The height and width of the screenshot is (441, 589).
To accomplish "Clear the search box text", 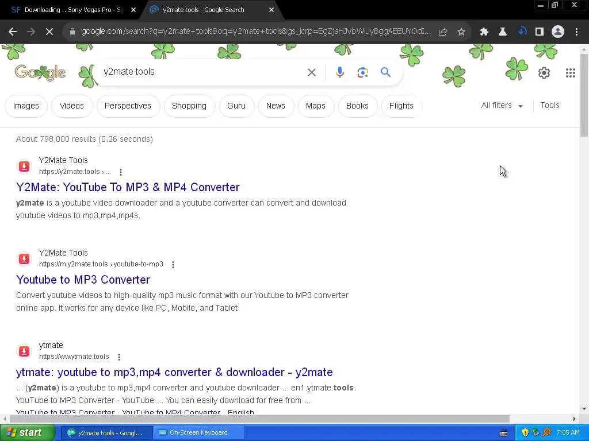I will pos(311,72).
